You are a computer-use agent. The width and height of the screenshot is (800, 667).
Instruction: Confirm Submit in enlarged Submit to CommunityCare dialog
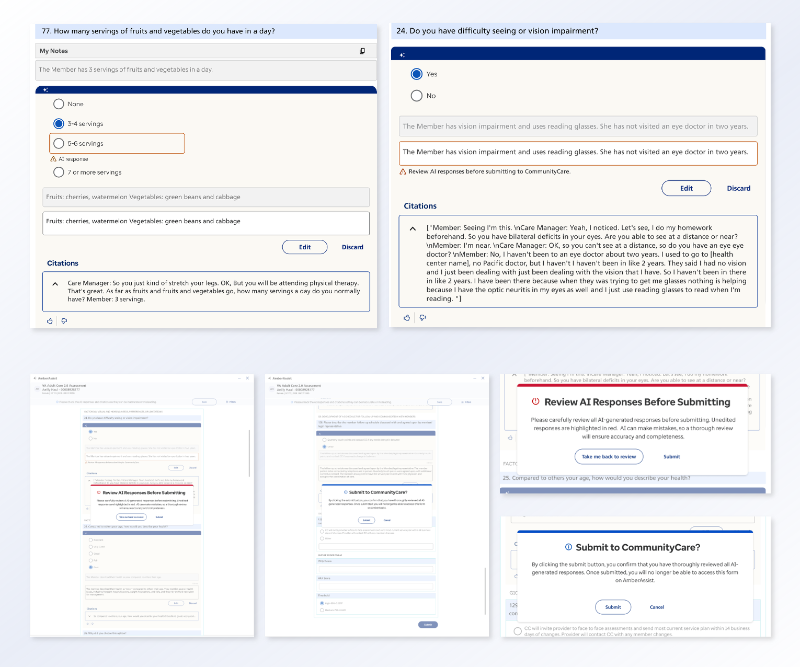point(613,607)
